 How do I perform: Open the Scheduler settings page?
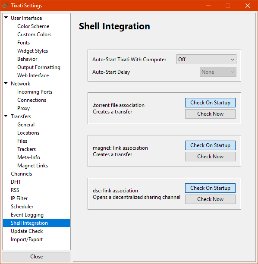point(22,207)
